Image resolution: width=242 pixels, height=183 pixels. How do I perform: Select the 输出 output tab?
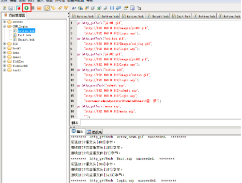(x=77, y=132)
